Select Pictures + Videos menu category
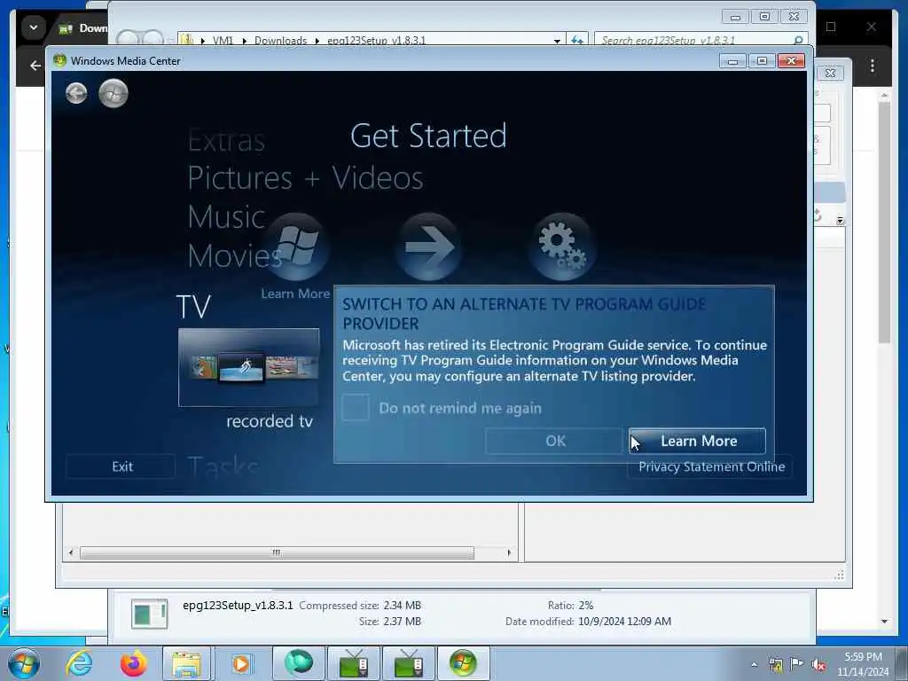Viewport: 908px width, 681px height. coord(305,177)
